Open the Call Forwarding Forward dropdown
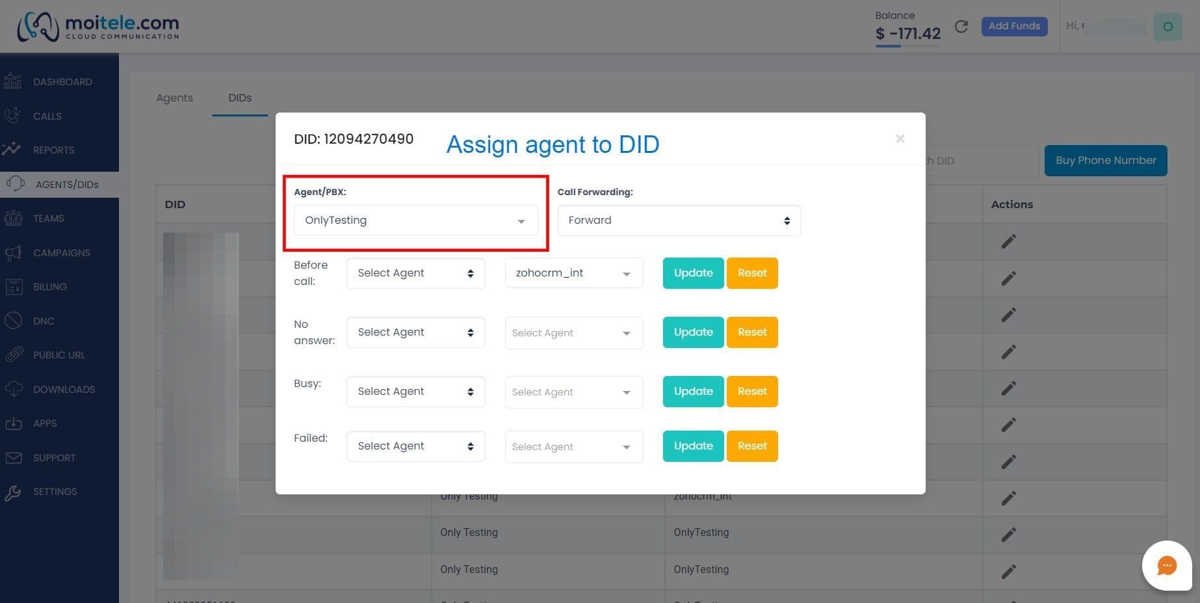The image size is (1200, 603). tap(679, 221)
